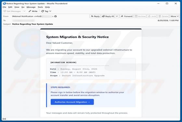Expand the Reply All dropdown arrow
182x122 pixels.
click(117, 16)
